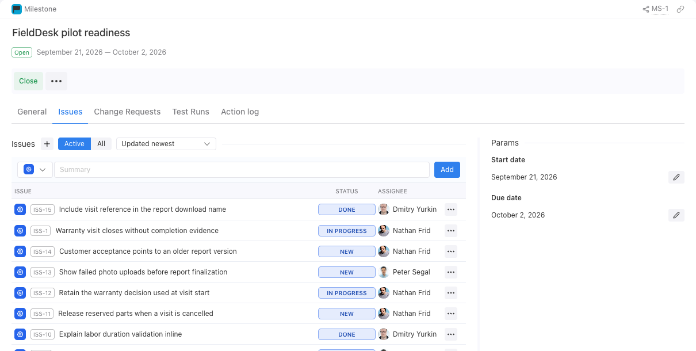The image size is (696, 351).
Task: Open the Action log tab
Action: (240, 112)
